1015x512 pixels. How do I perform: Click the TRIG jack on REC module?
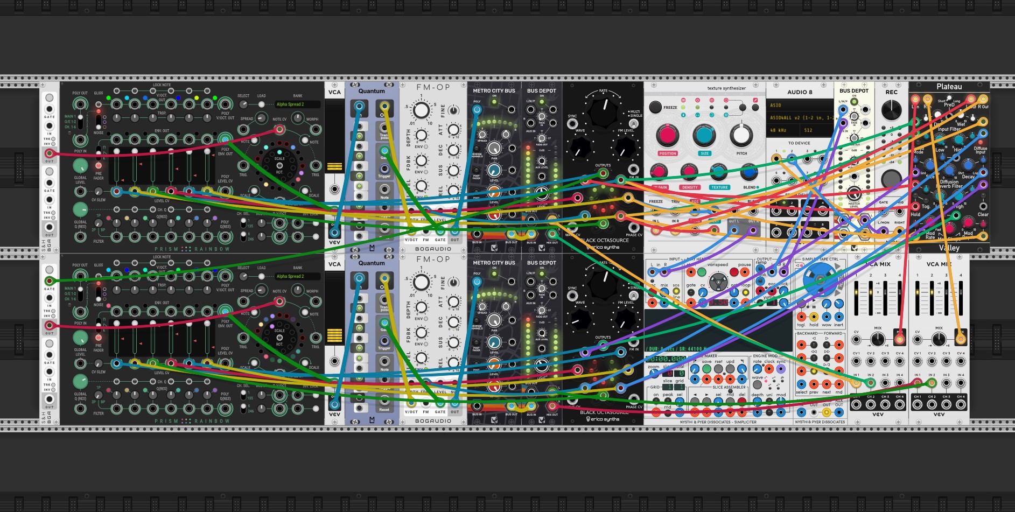(899, 211)
